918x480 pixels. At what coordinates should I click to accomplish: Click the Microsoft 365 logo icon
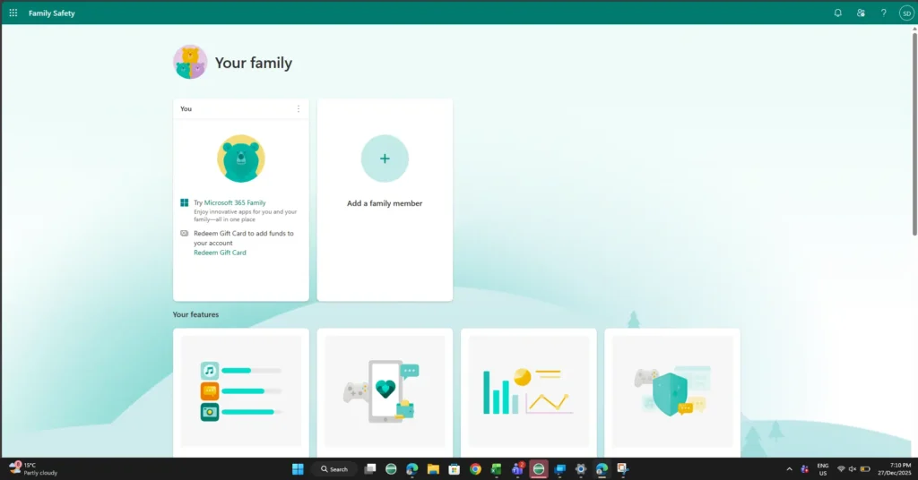tap(184, 203)
